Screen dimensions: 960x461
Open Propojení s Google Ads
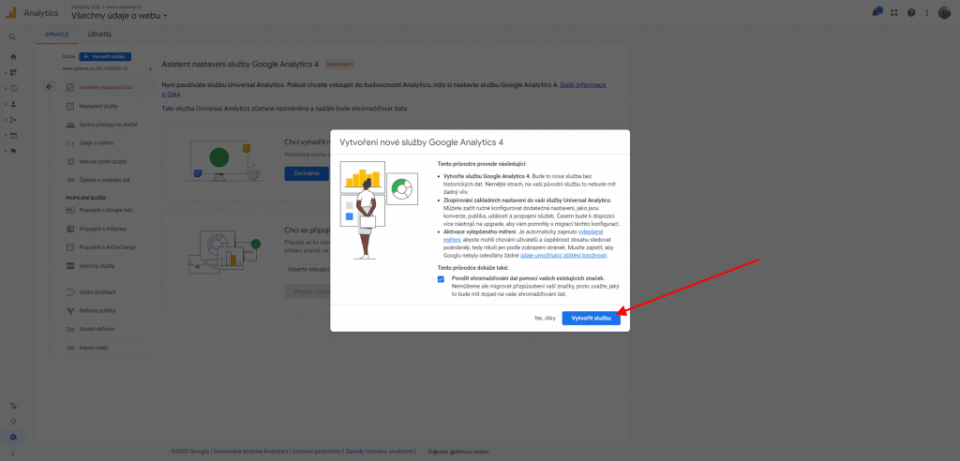pos(106,210)
